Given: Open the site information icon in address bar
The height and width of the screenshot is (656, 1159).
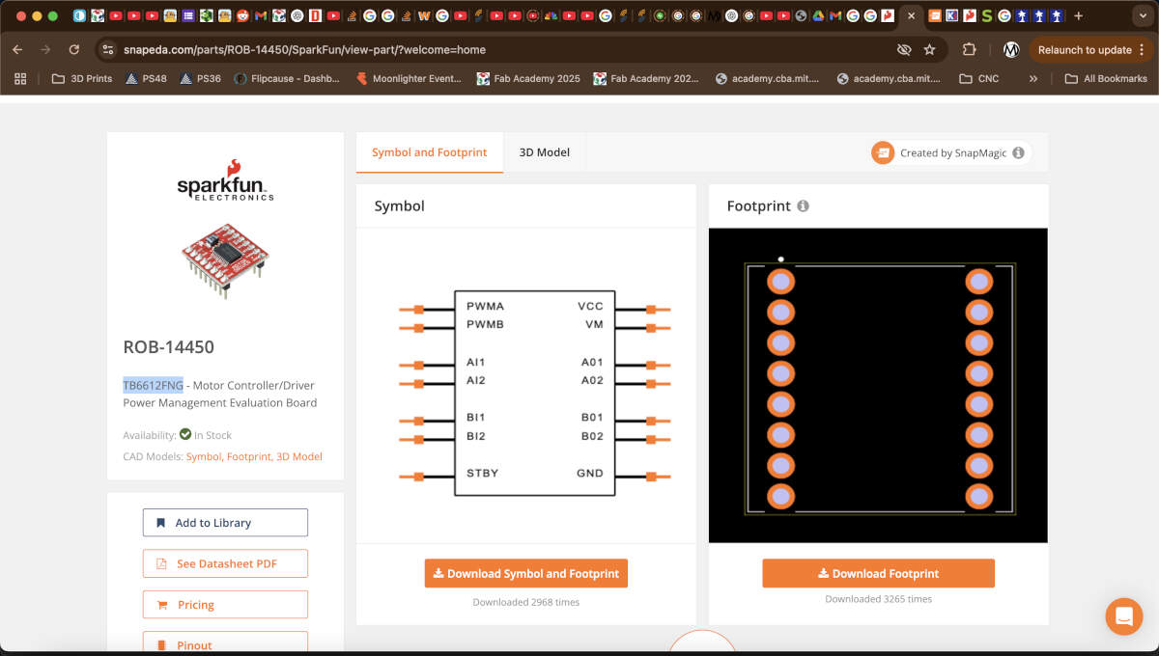Looking at the screenshot, I should pyautogui.click(x=108, y=49).
